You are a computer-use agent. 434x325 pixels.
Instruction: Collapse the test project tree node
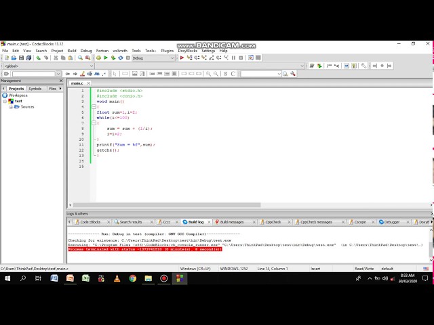click(5, 101)
